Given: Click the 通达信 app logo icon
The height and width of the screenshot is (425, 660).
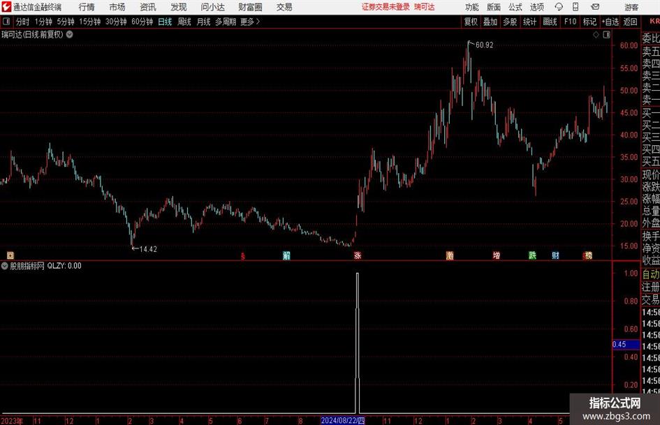Looking at the screenshot, I should point(6,7).
